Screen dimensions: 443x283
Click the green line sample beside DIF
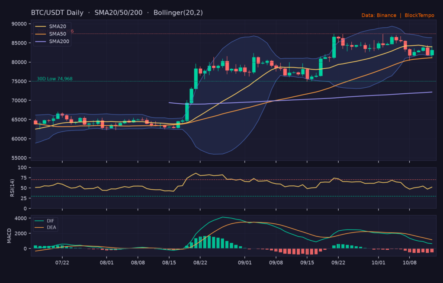coord(39,221)
